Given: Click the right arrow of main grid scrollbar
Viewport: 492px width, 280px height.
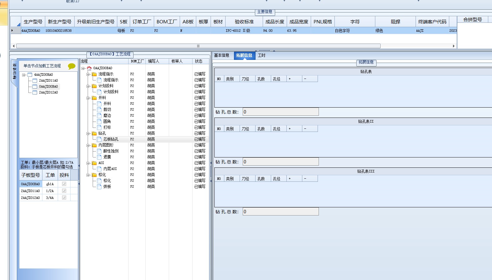Looking at the screenshot, I should (x=454, y=46).
